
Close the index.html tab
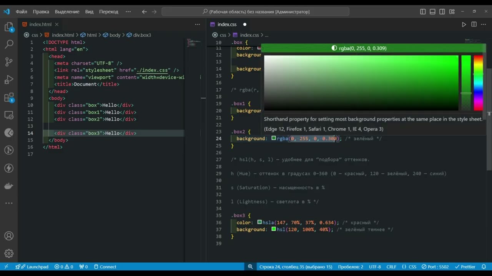(57, 25)
